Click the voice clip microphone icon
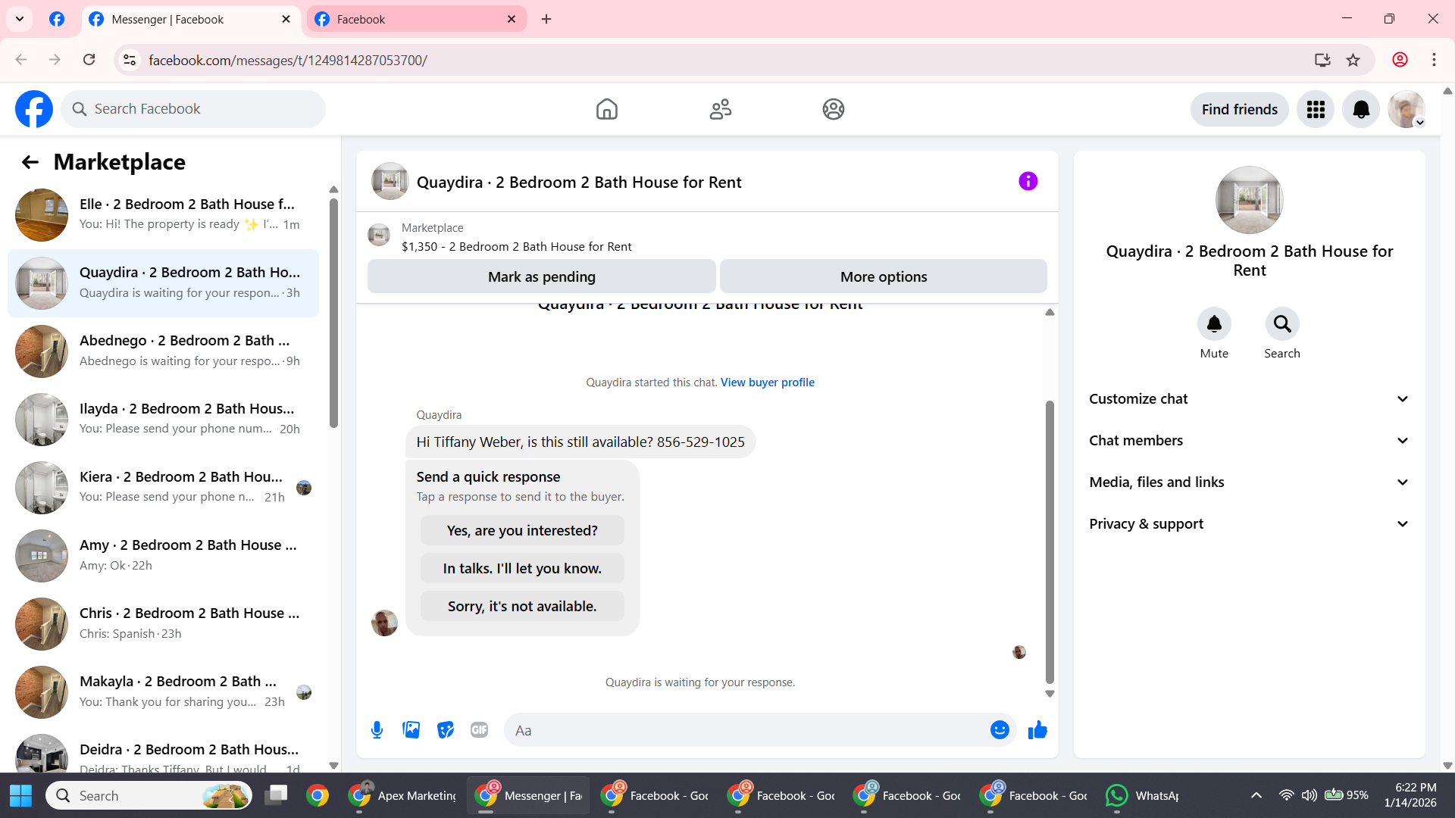The image size is (1455, 818). pyautogui.click(x=377, y=730)
